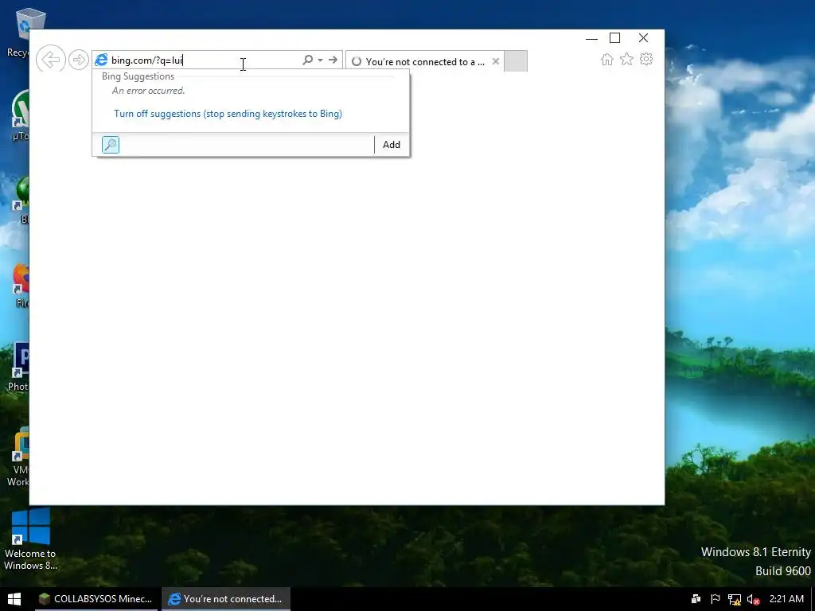Open the "Welcome to Windows 8..." desktop shortcut
The width and height of the screenshot is (815, 611).
click(x=30, y=540)
